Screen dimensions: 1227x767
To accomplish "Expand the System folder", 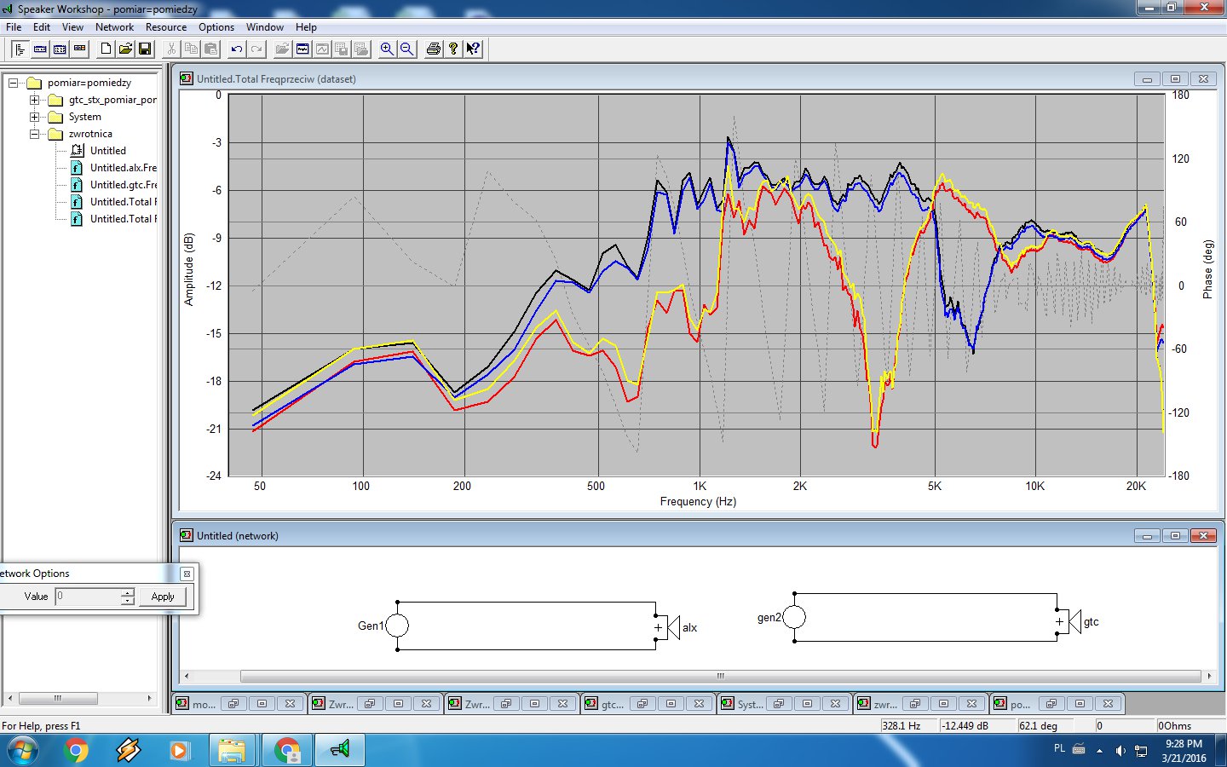I will coord(34,117).
